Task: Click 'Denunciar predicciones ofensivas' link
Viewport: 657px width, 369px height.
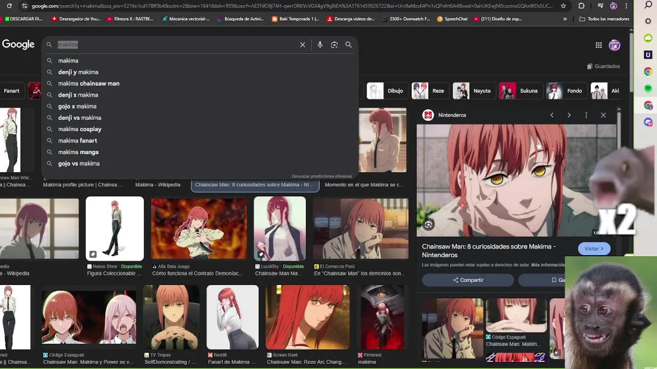Action: click(321, 176)
